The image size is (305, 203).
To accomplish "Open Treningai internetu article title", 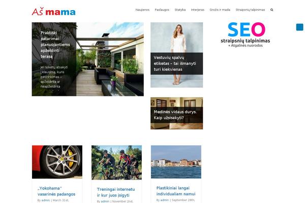I will [x=116, y=192].
